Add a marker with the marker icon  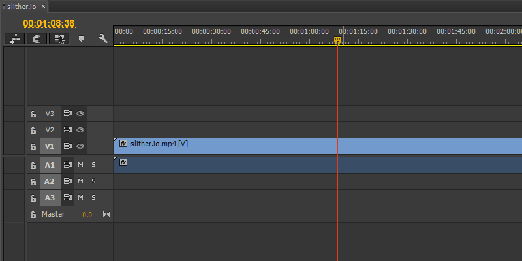(x=81, y=39)
